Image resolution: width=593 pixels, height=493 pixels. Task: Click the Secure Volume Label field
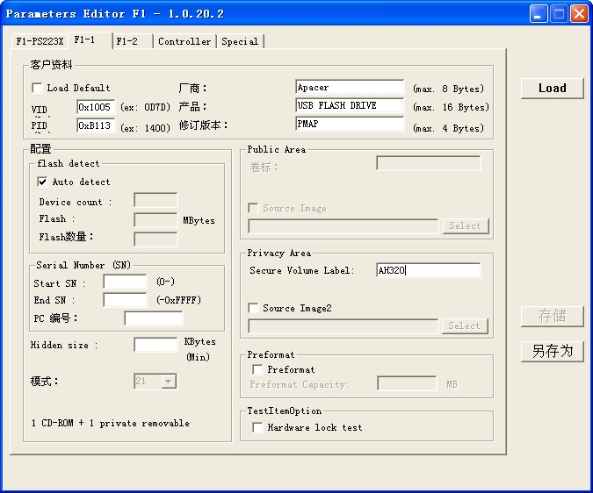(428, 271)
